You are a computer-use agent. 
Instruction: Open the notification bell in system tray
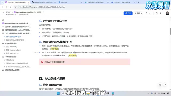click(x=168, y=93)
